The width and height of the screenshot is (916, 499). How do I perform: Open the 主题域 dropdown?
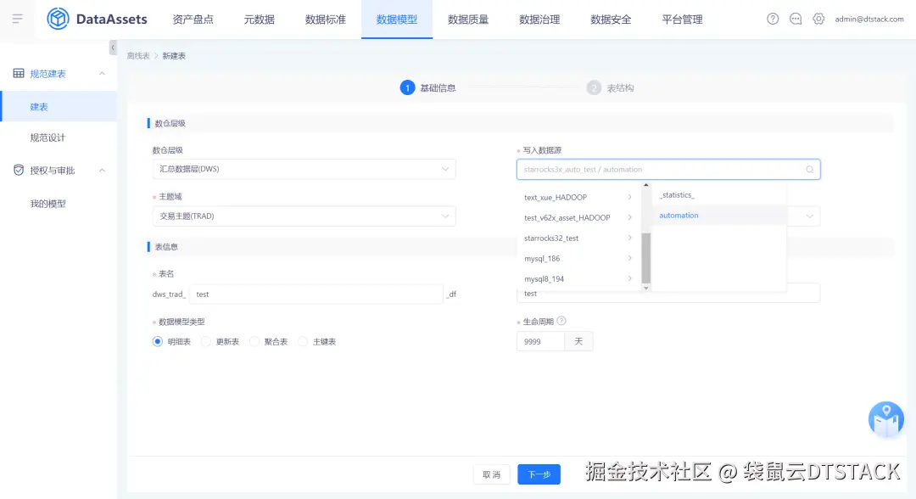(304, 216)
